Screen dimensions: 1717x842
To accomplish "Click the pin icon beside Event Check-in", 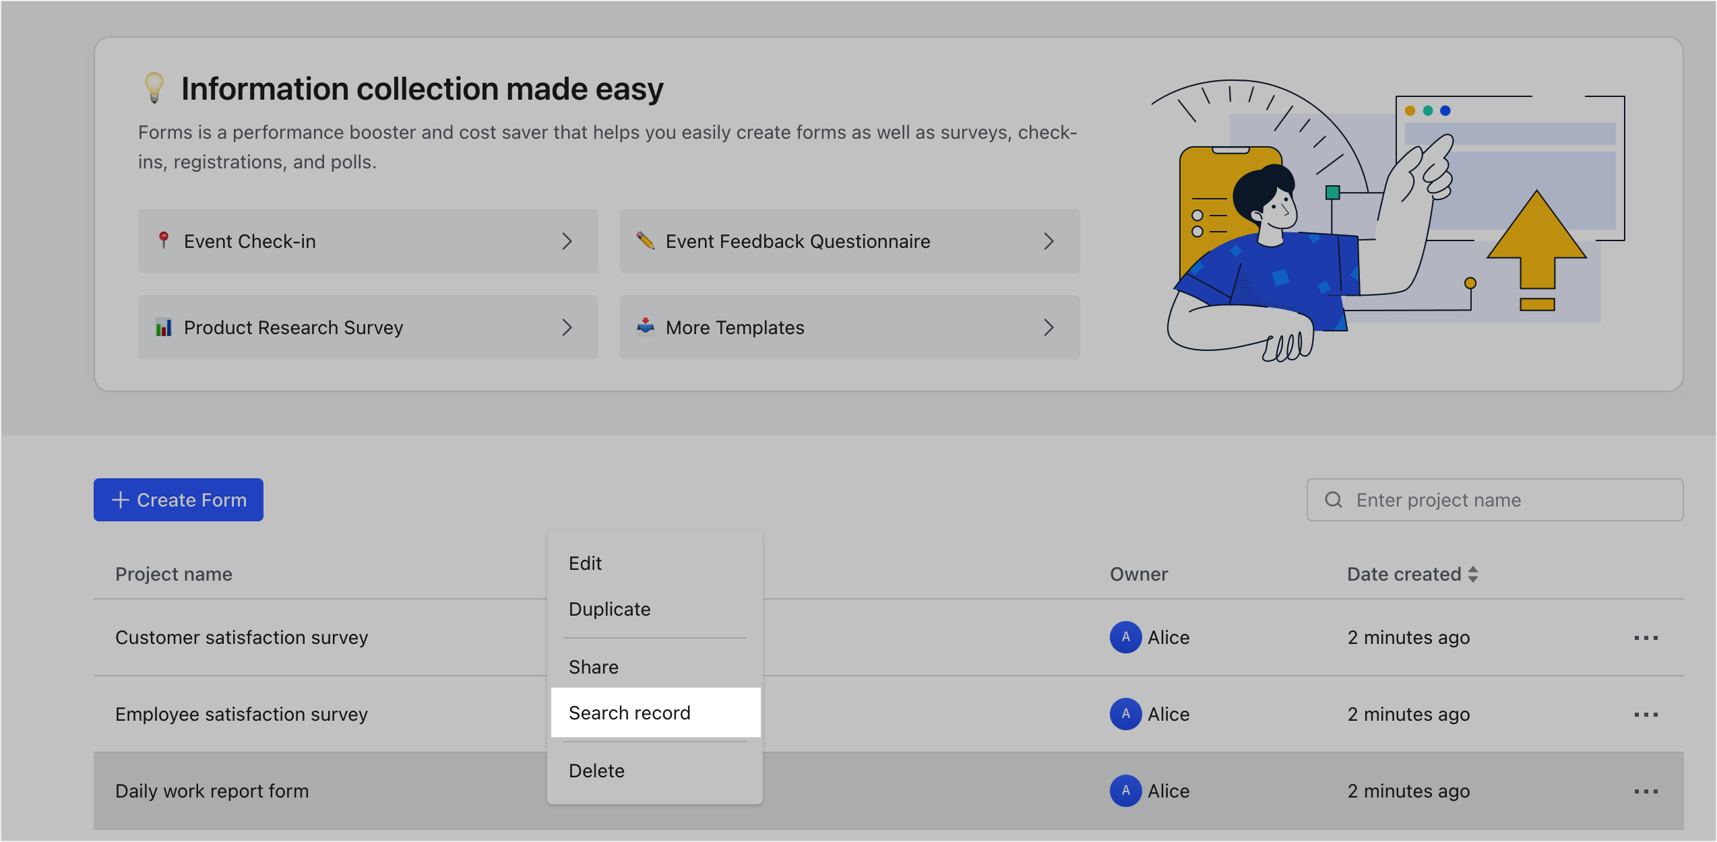I will (164, 241).
